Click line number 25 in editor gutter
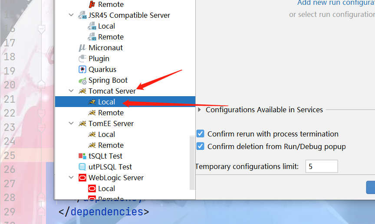 10,156
